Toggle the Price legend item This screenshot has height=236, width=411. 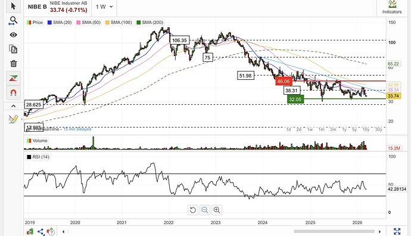35,23
